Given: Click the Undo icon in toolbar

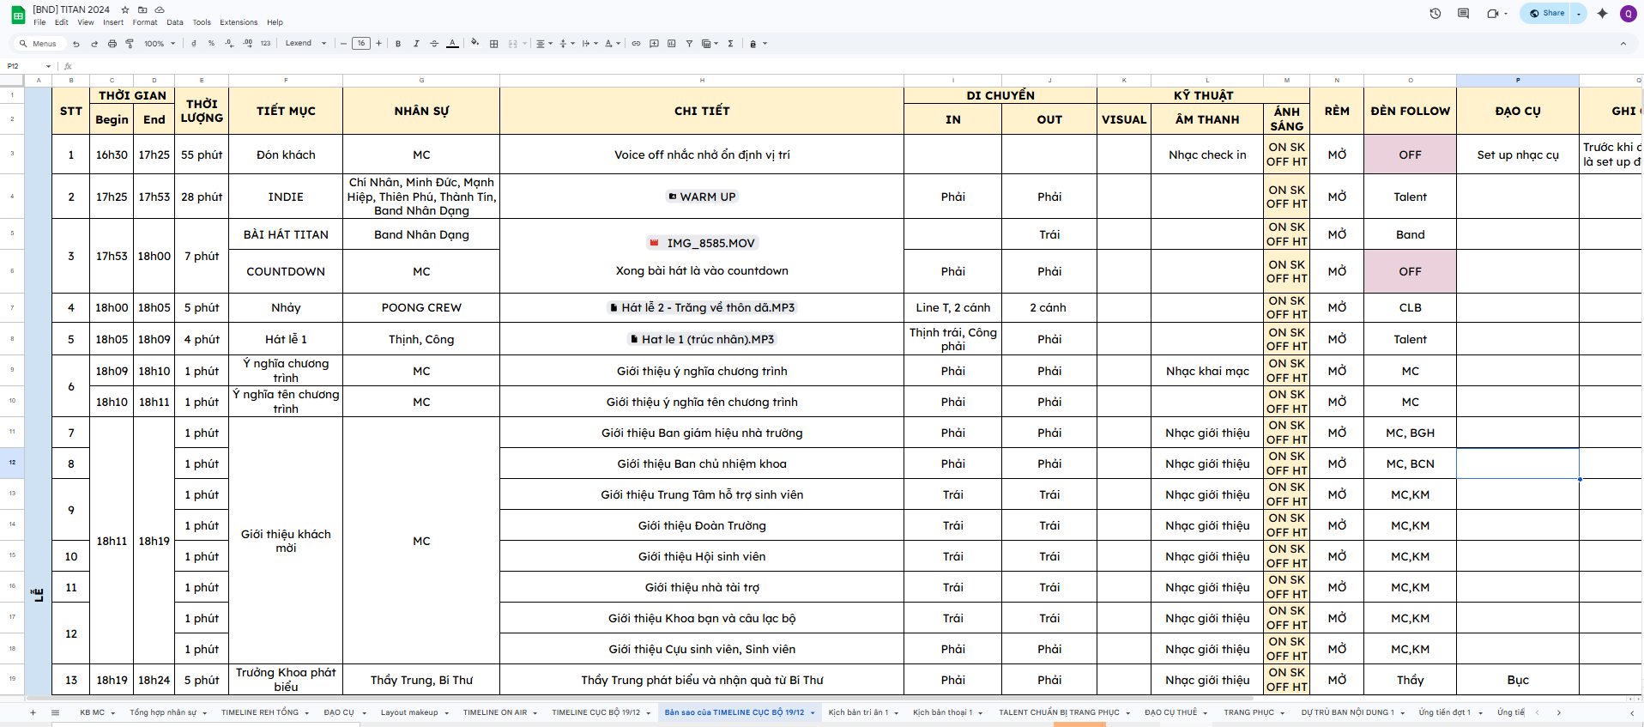Looking at the screenshot, I should (x=76, y=44).
